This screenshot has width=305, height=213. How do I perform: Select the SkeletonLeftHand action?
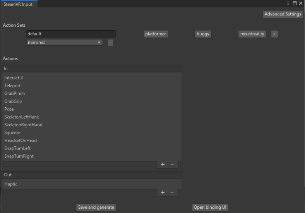[92, 117]
